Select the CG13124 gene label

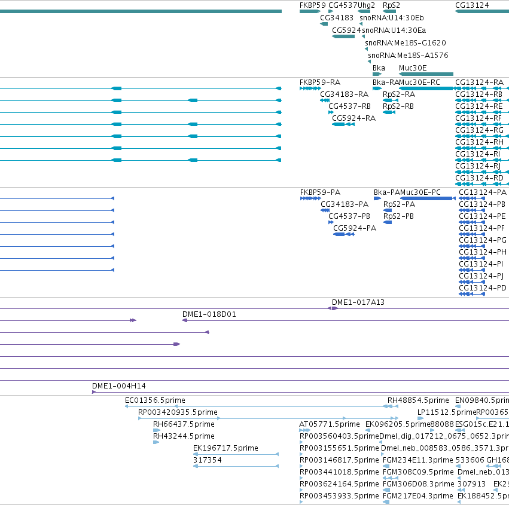(x=472, y=5)
